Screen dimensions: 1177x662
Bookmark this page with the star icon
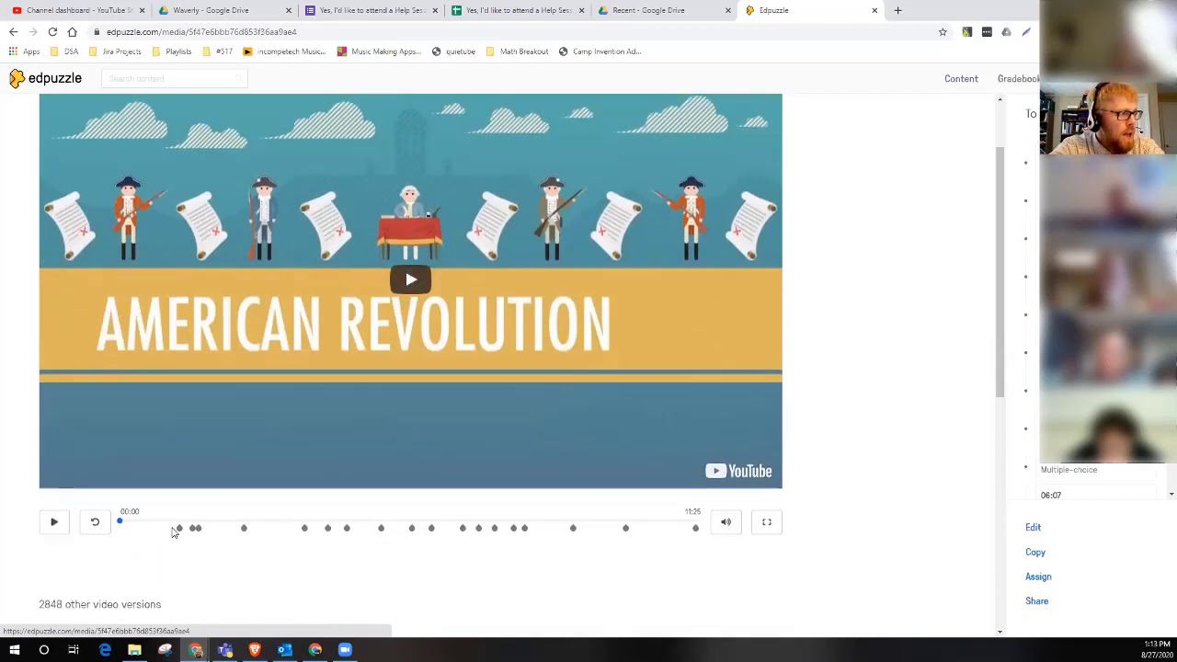coord(943,32)
